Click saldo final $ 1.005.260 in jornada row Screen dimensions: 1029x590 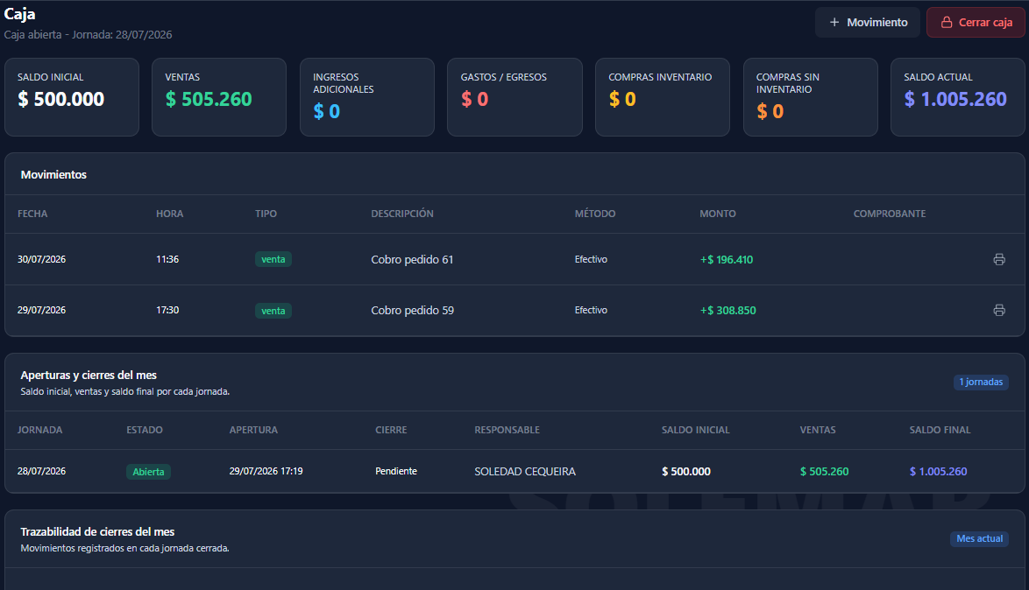coord(938,471)
